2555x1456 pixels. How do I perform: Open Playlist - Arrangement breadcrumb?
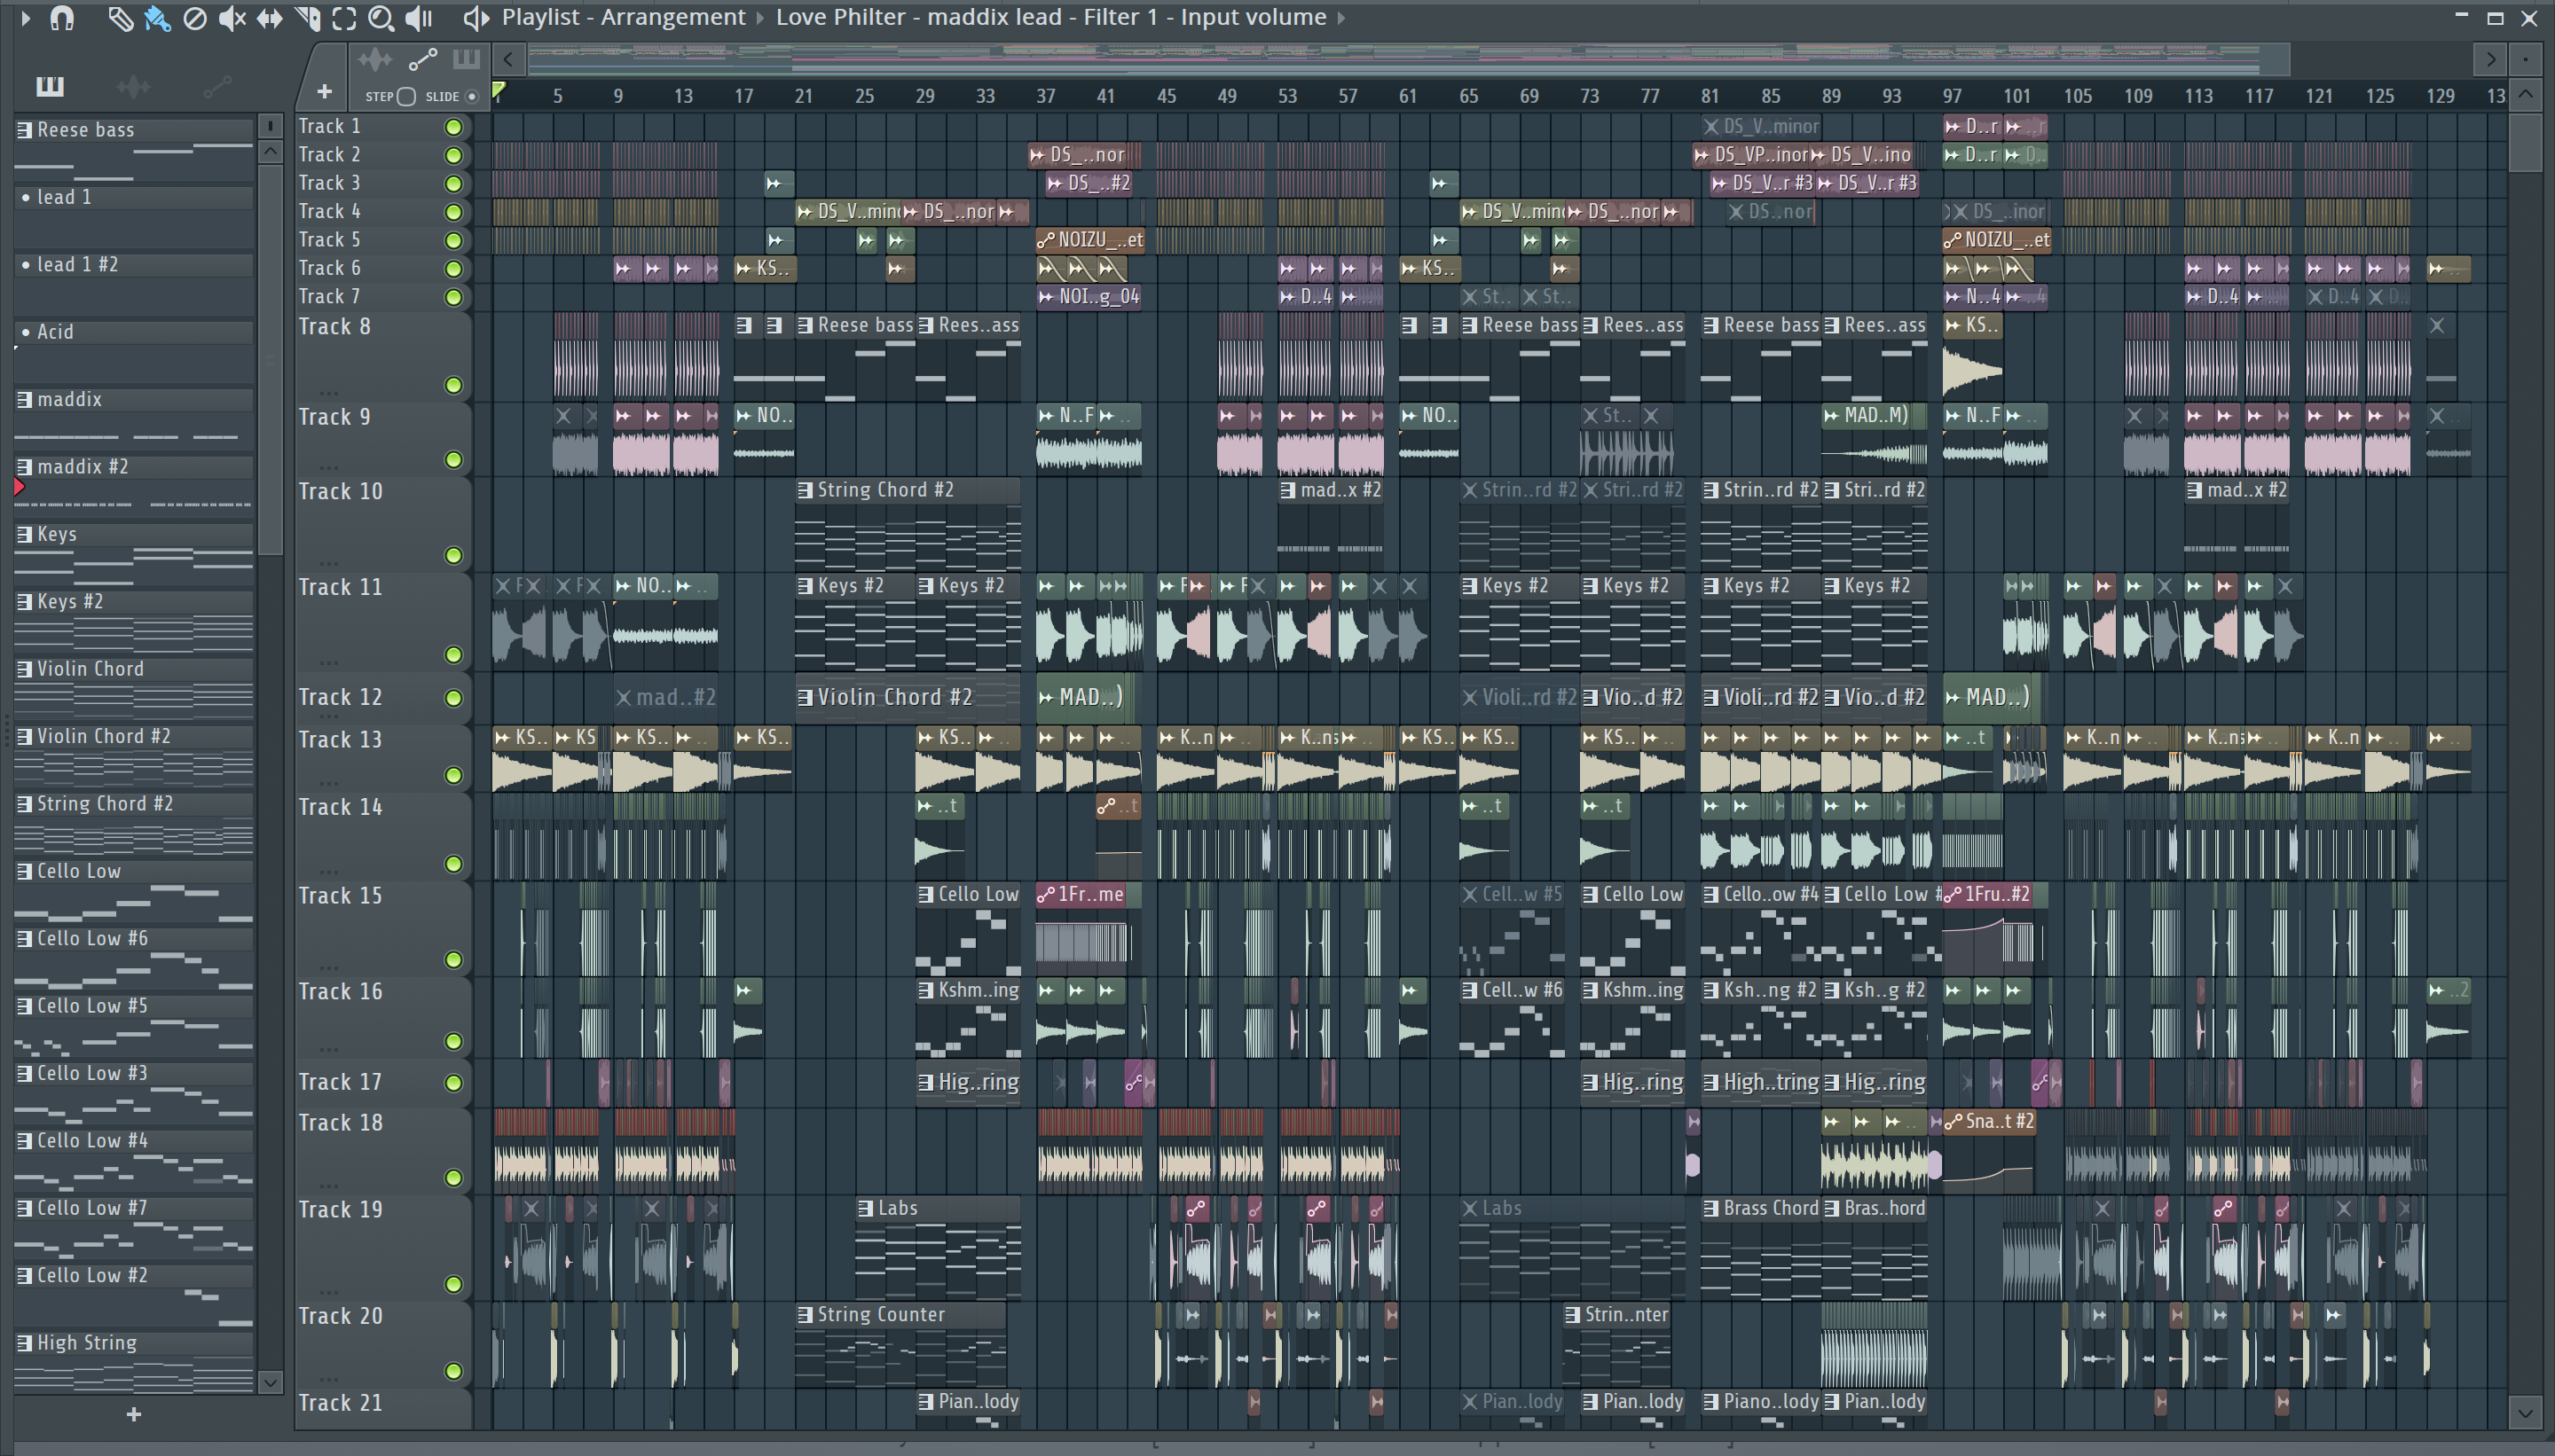point(624,17)
